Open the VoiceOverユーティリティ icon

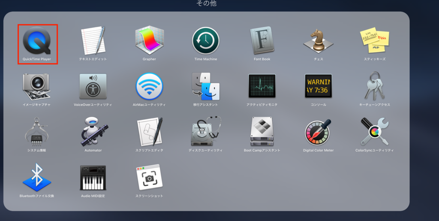pyautogui.click(x=93, y=86)
